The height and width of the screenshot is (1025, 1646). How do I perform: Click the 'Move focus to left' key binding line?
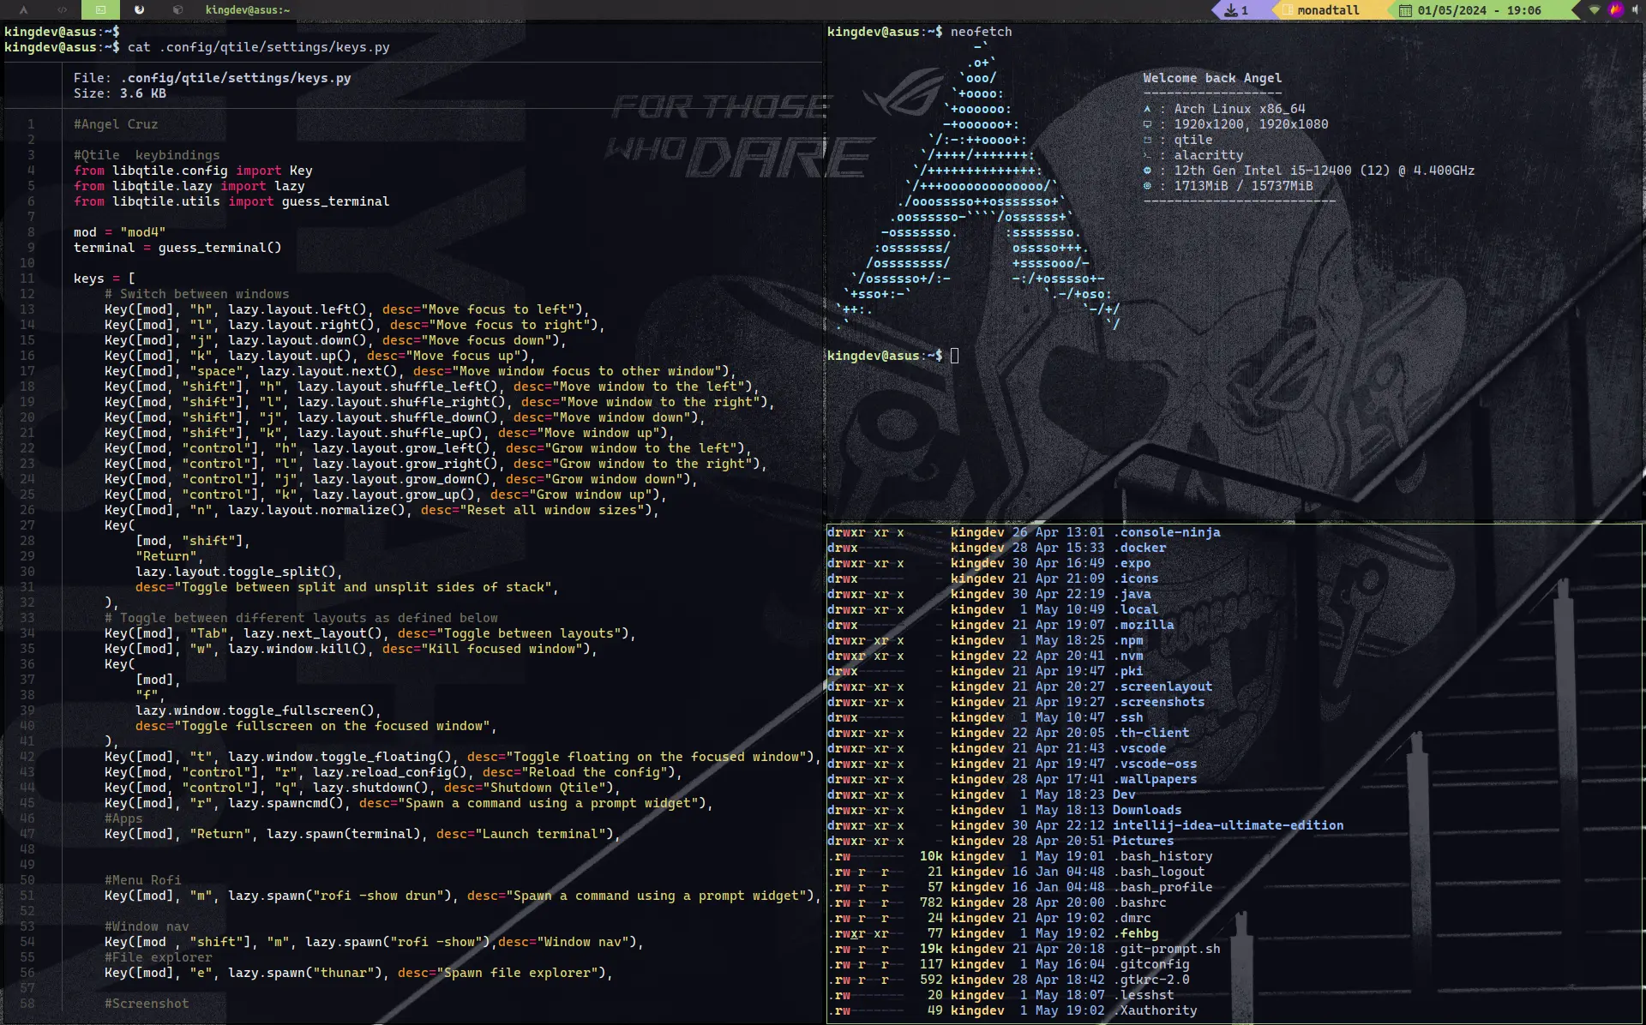click(347, 309)
